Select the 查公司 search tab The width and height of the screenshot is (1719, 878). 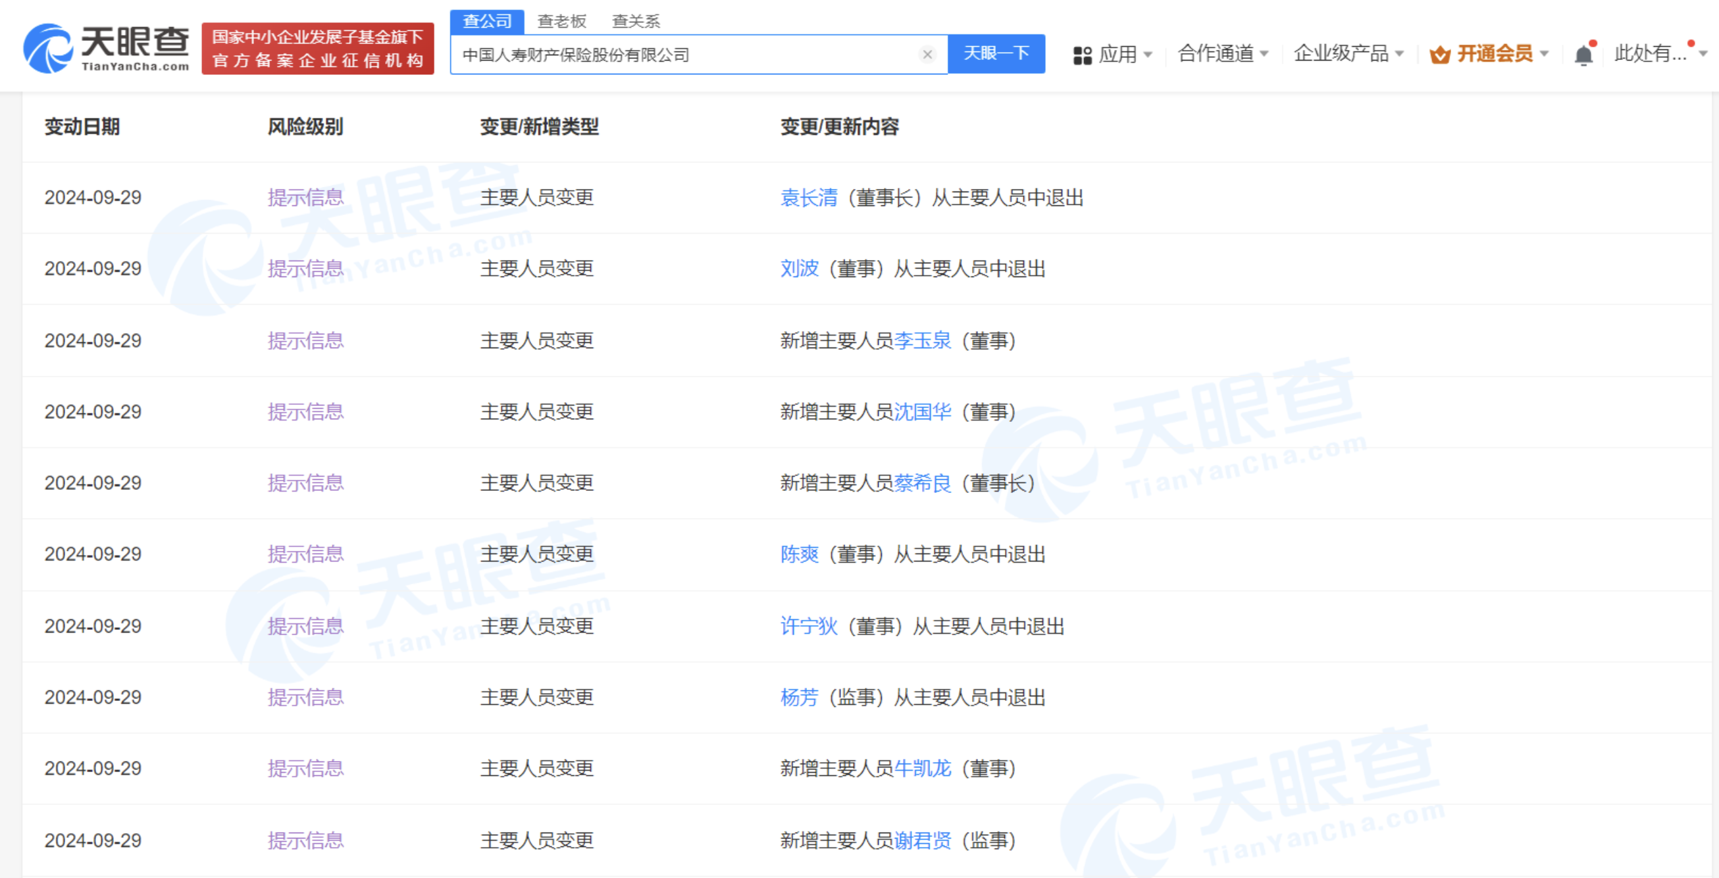tap(487, 21)
